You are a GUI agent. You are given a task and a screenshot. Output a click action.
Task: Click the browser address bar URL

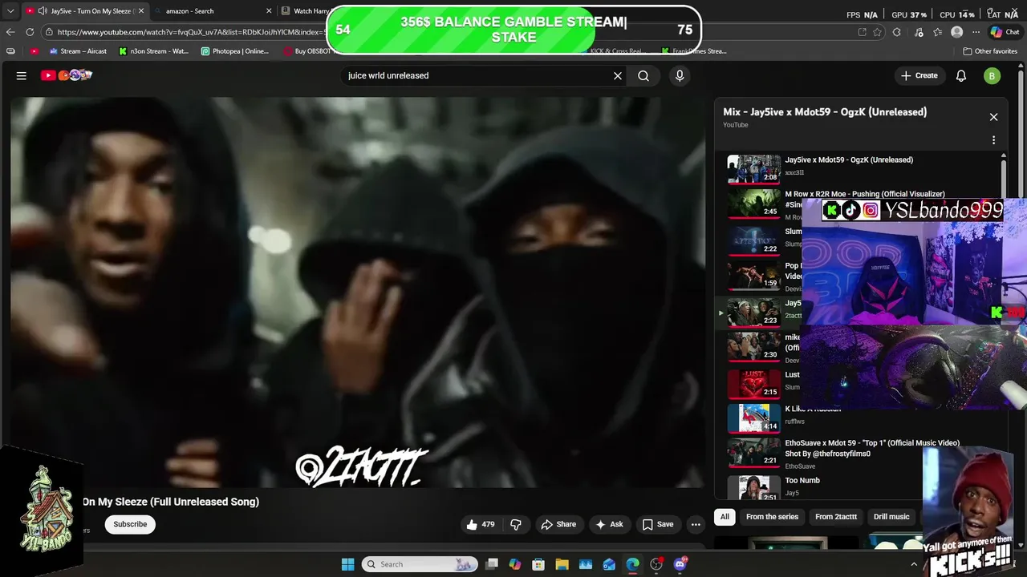point(193,32)
